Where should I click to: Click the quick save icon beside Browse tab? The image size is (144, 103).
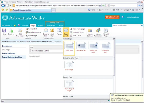coord(19,25)
